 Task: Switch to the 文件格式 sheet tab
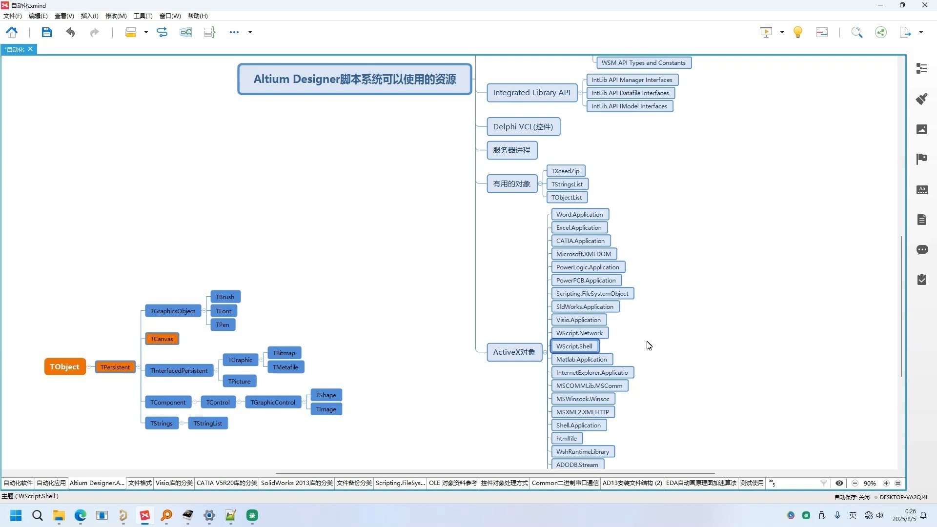tap(140, 483)
